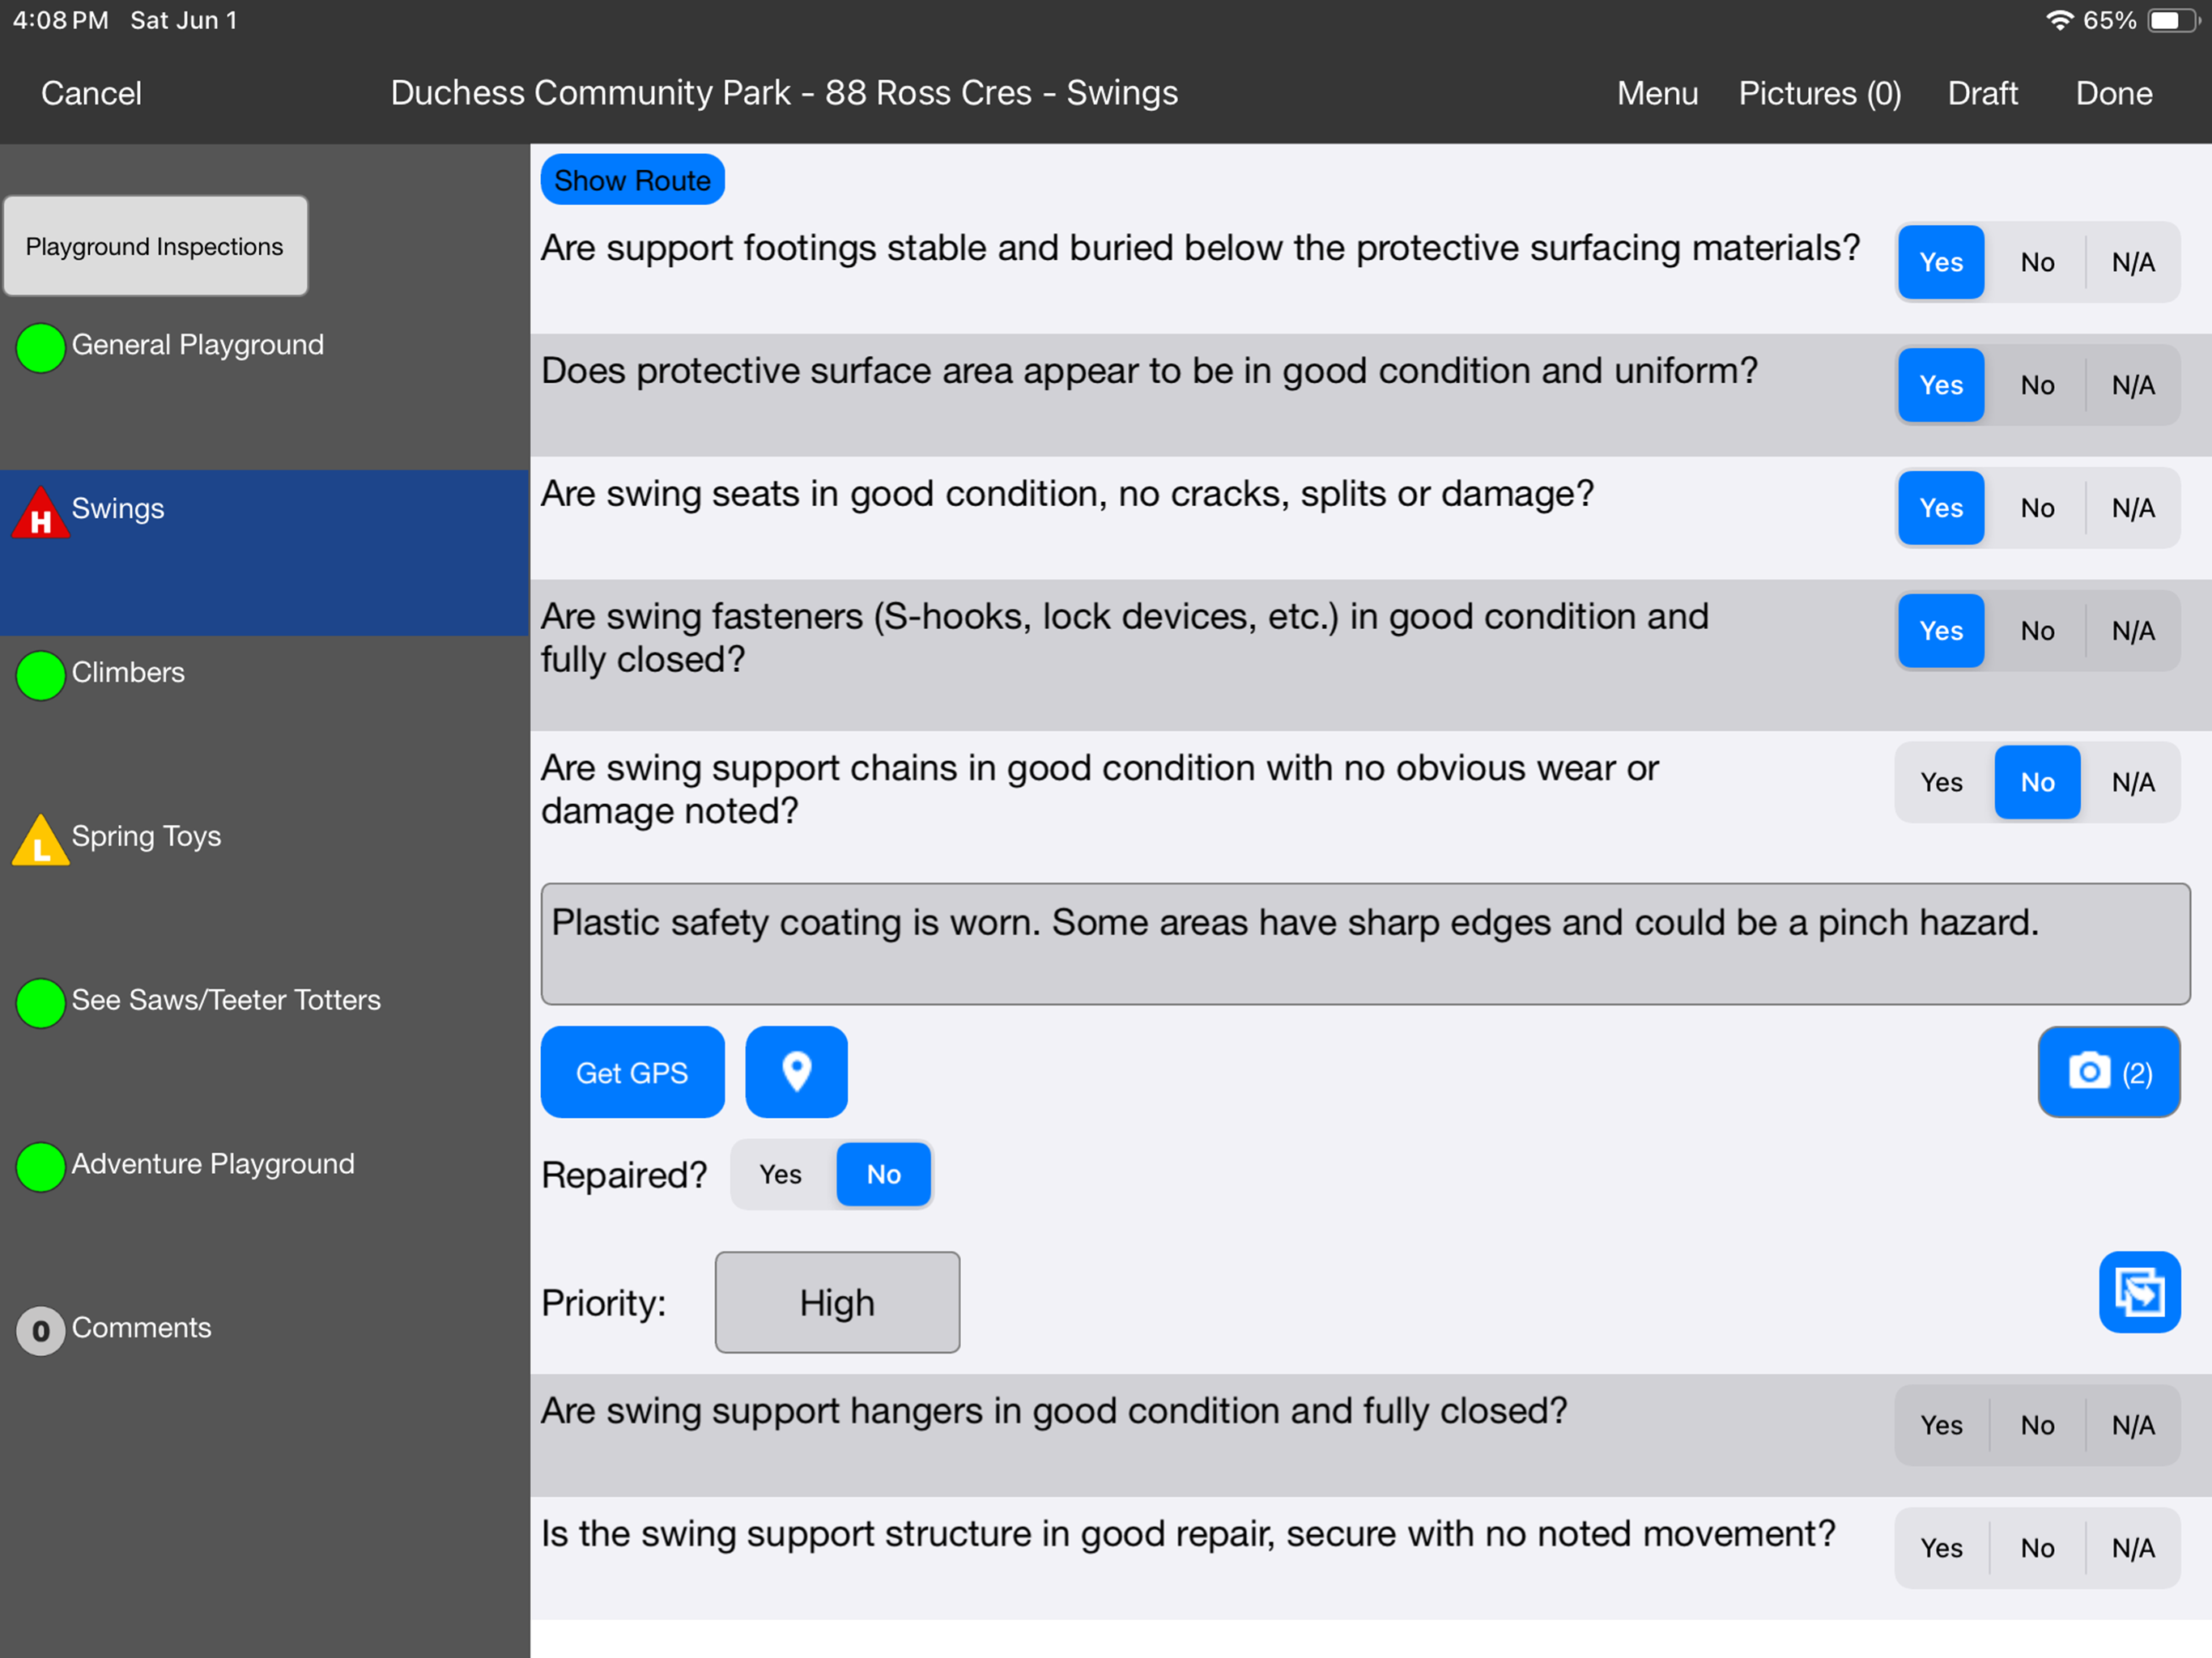Viewport: 2212px width, 1658px height.
Task: Open the camera photos button showing (2)
Action: pos(2108,1072)
